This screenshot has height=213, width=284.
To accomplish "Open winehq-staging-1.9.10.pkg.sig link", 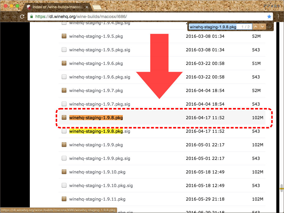I will 101,186.
